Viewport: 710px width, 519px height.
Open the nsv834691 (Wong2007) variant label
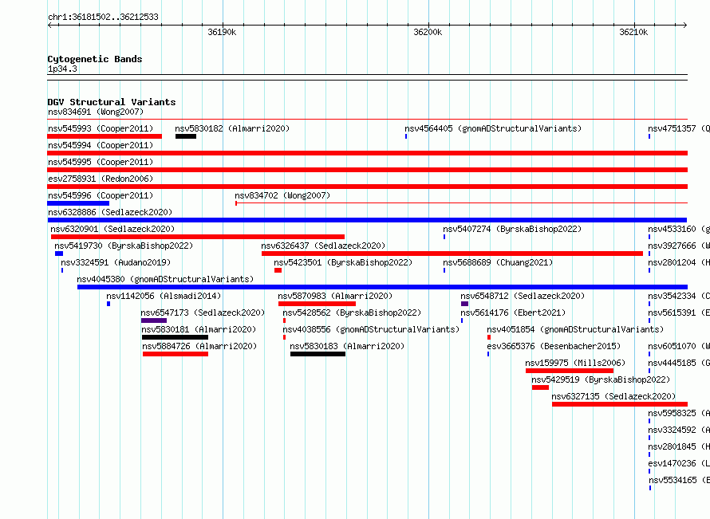point(96,112)
